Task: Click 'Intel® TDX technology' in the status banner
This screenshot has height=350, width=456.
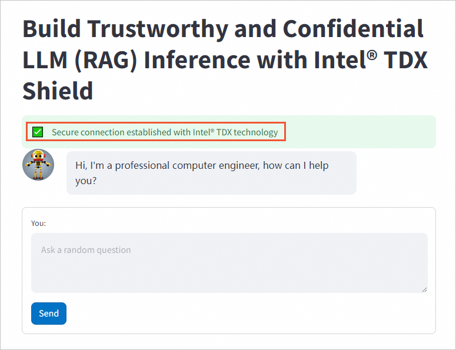Action: point(235,132)
